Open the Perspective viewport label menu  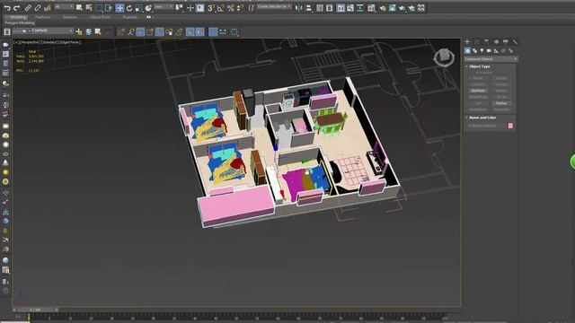coord(29,42)
